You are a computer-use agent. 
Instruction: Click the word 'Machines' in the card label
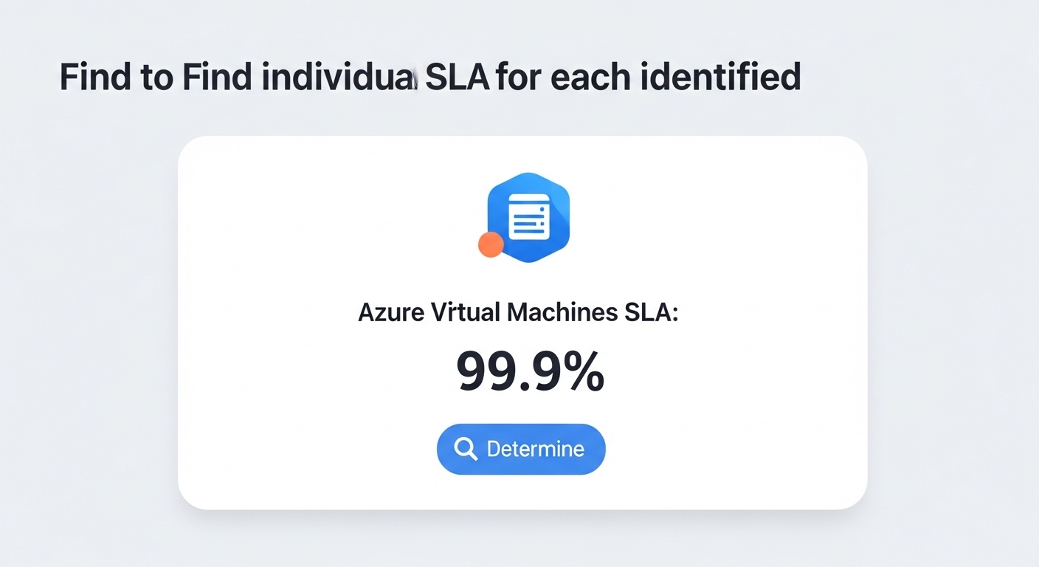coord(562,312)
